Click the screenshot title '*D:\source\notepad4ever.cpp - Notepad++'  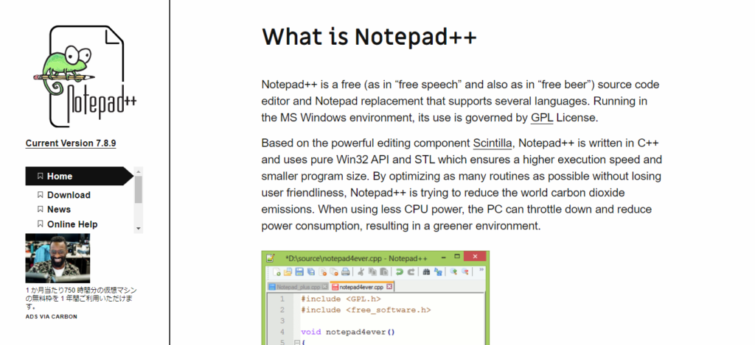click(x=356, y=258)
